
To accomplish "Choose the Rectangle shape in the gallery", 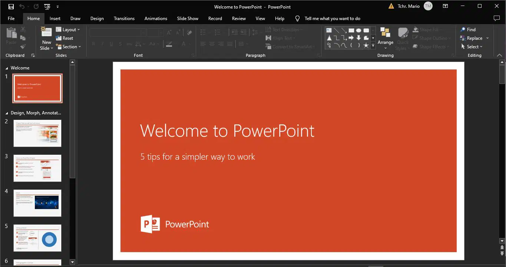I will (351, 30).
